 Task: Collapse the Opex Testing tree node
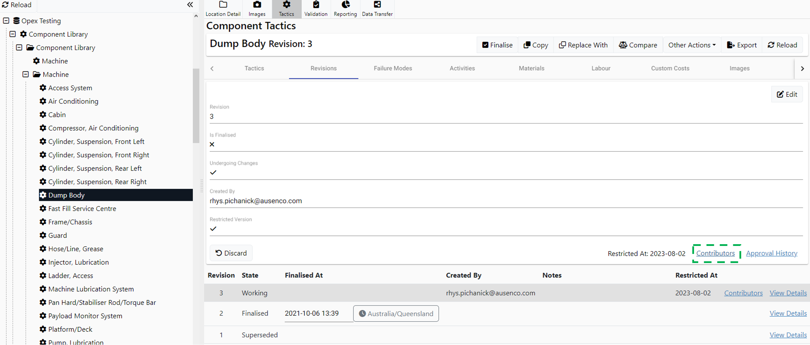[6, 21]
